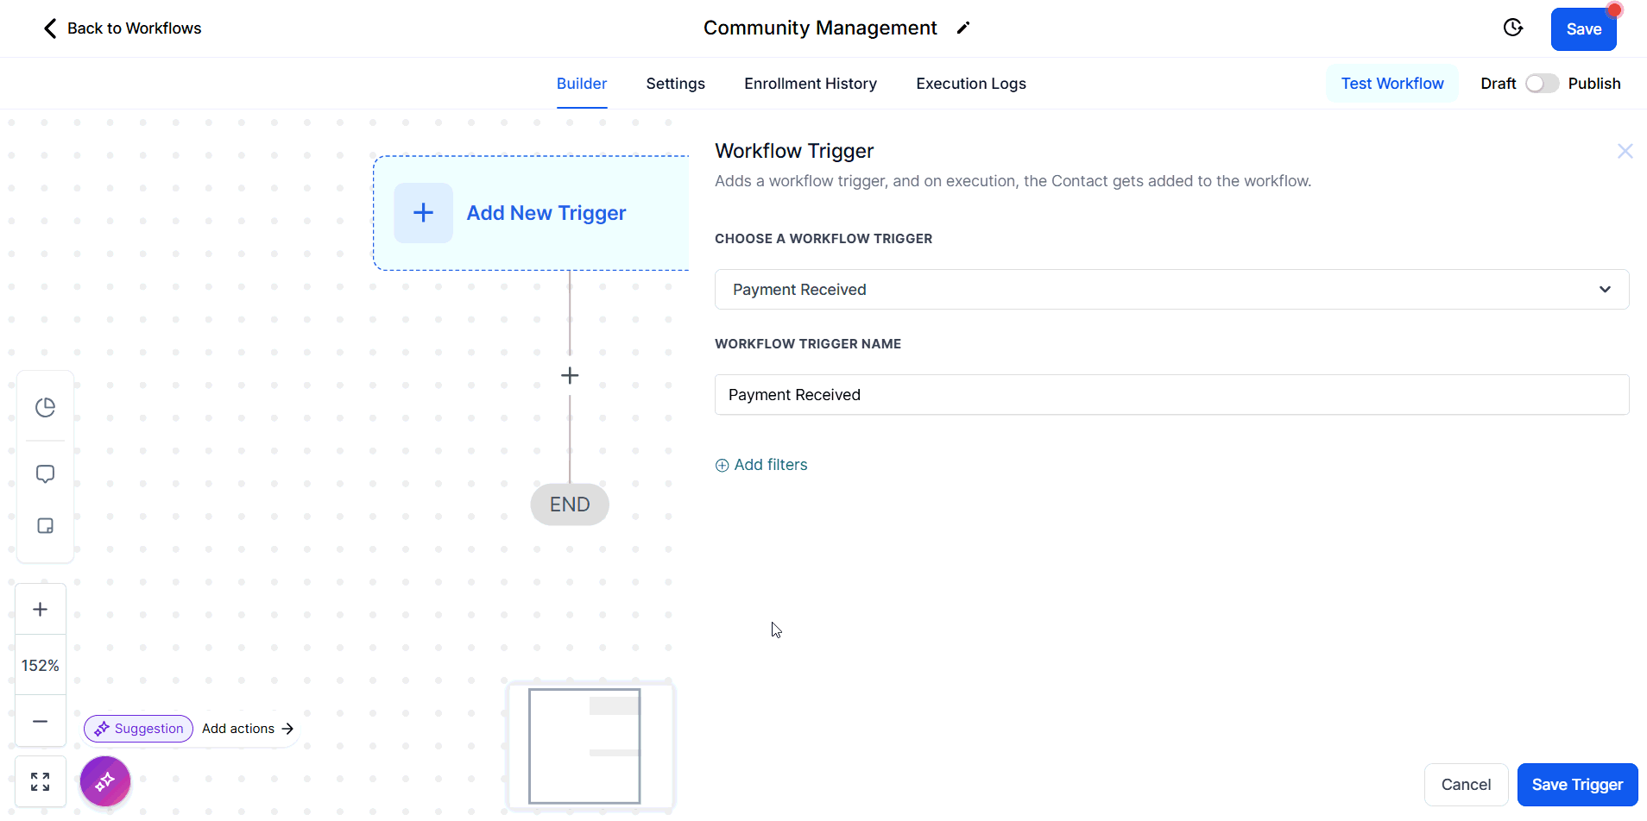Click Add filters link
The image size is (1647, 821).
coord(761,465)
